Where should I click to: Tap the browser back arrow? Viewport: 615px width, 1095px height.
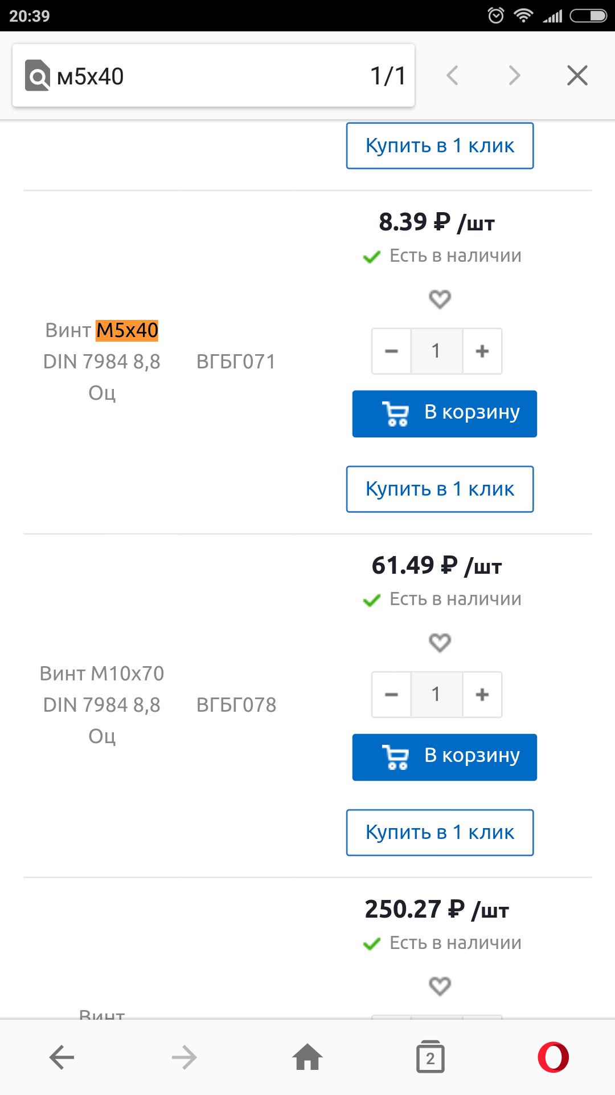tap(61, 1058)
